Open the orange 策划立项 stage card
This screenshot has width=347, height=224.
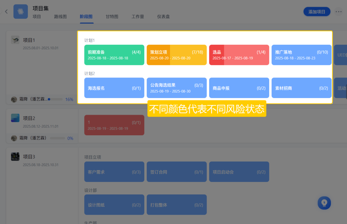point(176,55)
